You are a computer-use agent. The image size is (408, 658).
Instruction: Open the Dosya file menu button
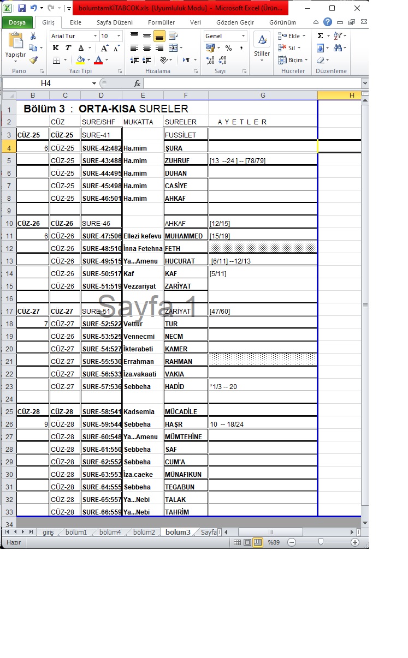click(17, 22)
